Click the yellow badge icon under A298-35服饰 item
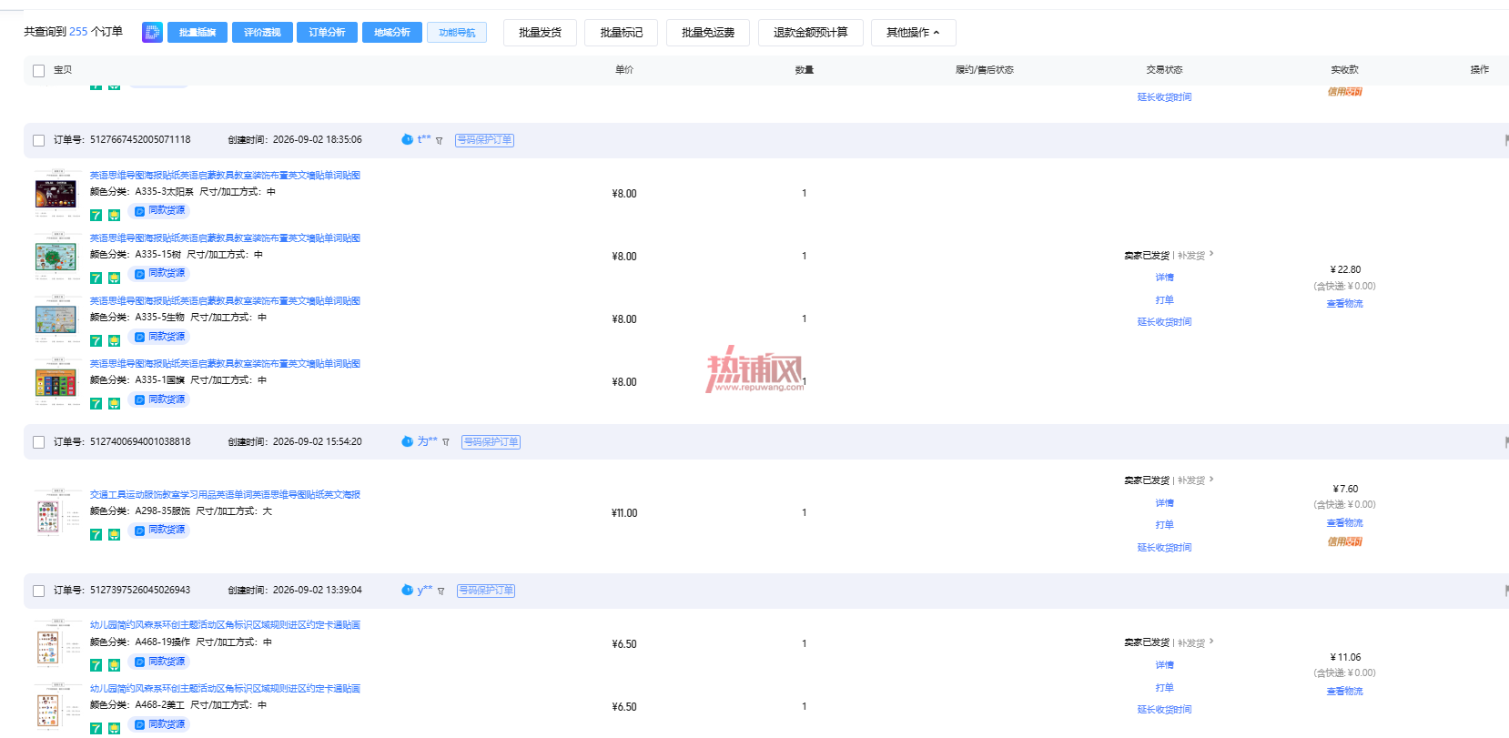 (114, 535)
